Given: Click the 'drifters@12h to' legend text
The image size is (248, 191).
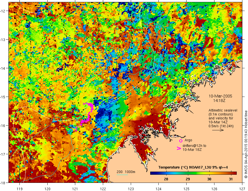Looking at the screenshot, I should click(x=194, y=146).
